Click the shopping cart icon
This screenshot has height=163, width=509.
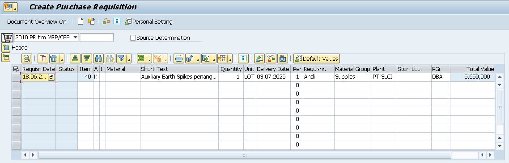point(8,38)
